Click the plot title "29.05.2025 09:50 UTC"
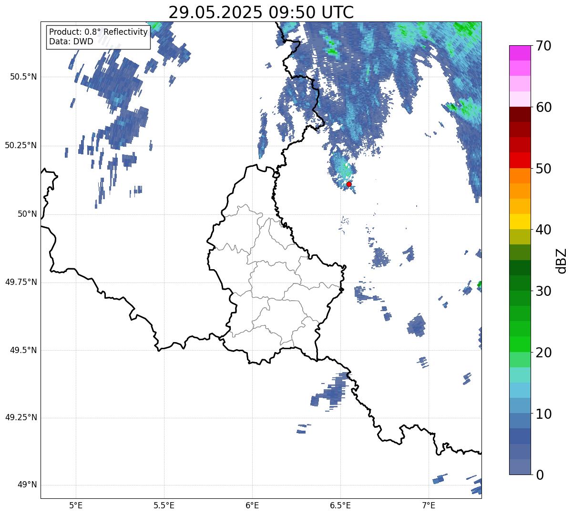The height and width of the screenshot is (515, 573). [x=261, y=12]
